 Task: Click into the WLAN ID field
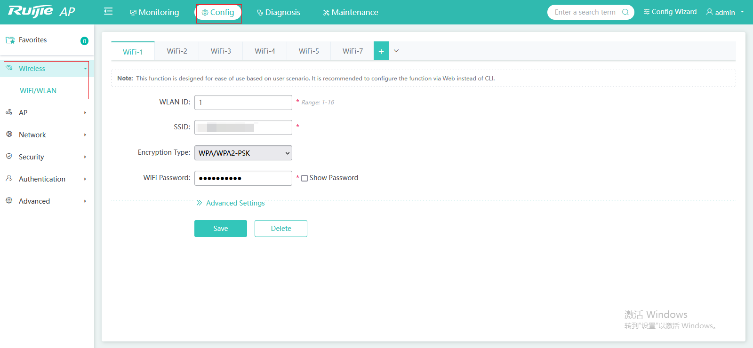point(243,103)
